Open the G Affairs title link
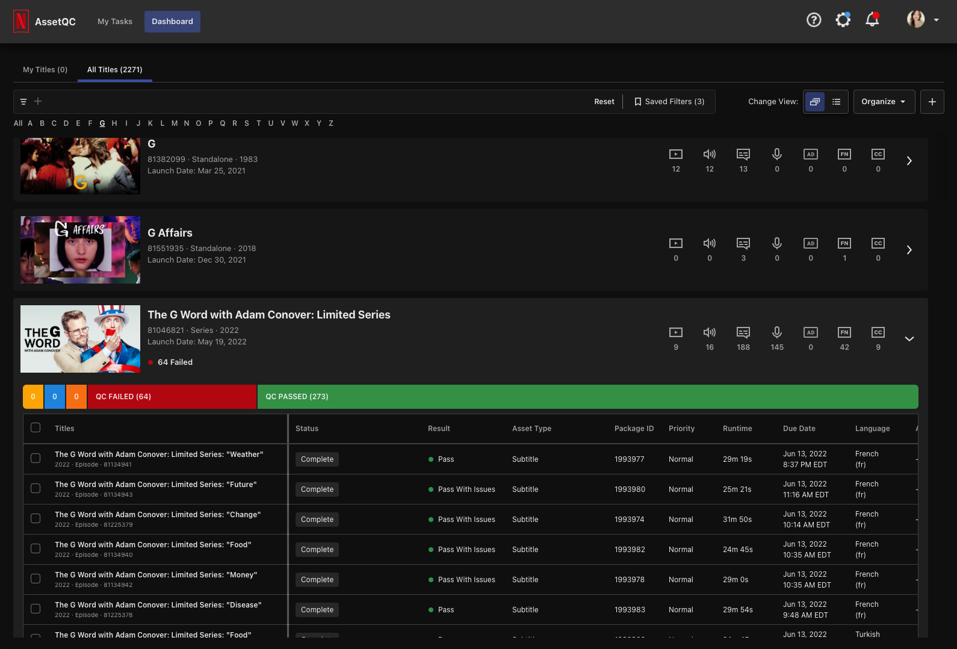 click(x=170, y=233)
